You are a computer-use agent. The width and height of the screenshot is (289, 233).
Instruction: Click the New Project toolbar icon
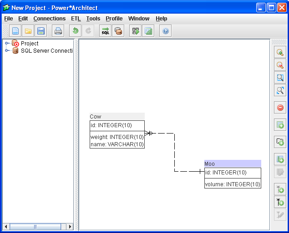tap(15, 31)
